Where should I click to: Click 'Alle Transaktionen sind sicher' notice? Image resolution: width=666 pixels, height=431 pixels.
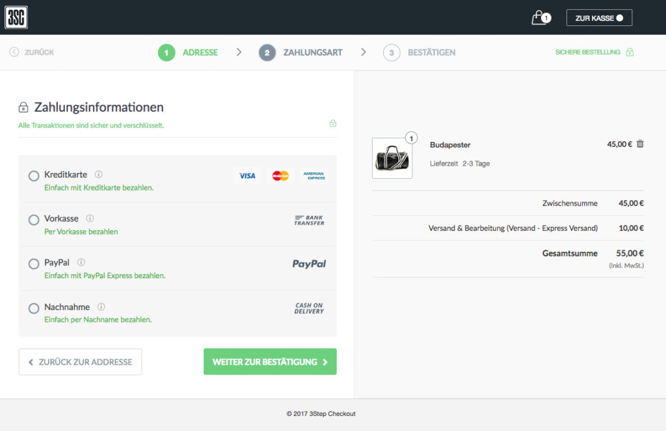(91, 125)
